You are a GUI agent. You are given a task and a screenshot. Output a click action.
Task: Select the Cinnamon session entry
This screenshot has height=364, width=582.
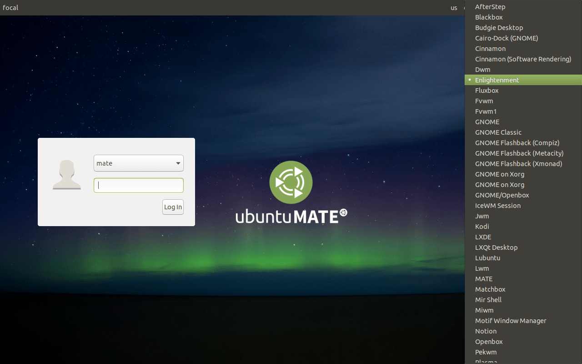[x=490, y=48]
